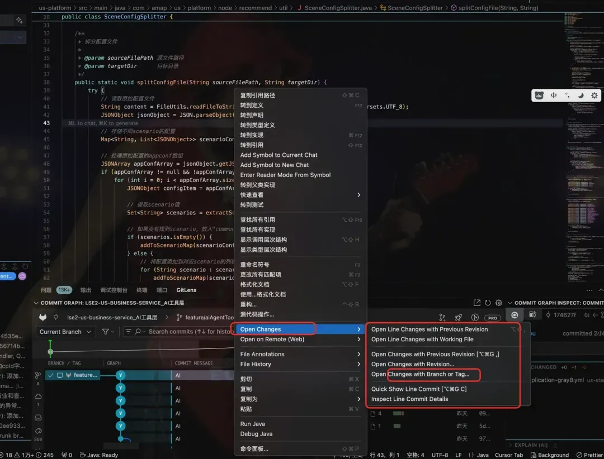Click lse2-us-business-service repository name
Image resolution: width=604 pixels, height=459 pixels.
pos(112,317)
